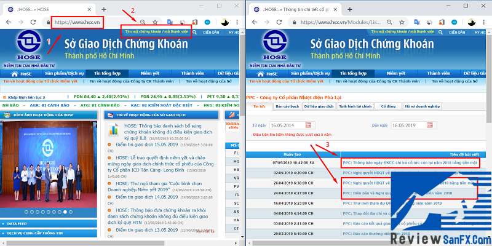The image size is (492, 246).
Task: Open 'Tin tổng hợp' menu on HOSE homepage
Action: [x=107, y=73]
